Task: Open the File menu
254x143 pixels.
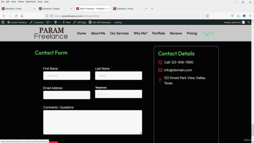Action: pyautogui.click(x=3, y=2)
